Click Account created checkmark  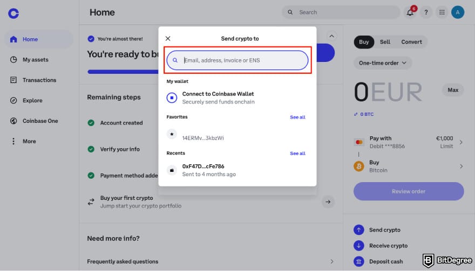91,123
